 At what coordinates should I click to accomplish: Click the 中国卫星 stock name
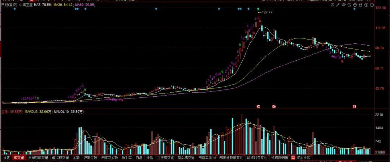[x=26, y=5]
